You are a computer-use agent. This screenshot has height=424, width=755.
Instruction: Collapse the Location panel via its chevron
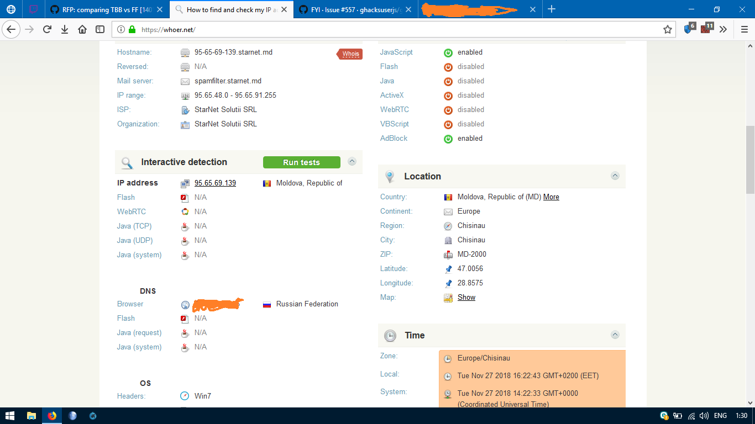click(x=615, y=176)
